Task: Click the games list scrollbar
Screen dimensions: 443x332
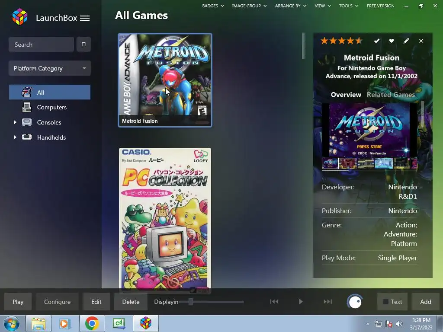Action: (x=303, y=46)
